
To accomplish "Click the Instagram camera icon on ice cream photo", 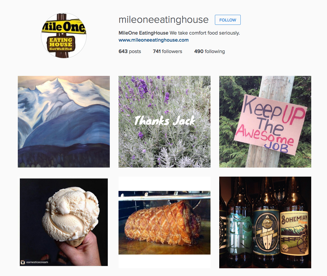I will click(x=23, y=262).
